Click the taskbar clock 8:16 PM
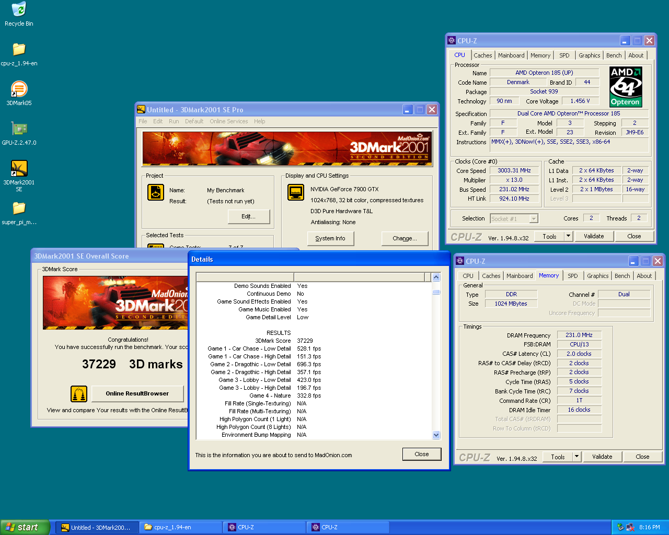 coord(650,527)
